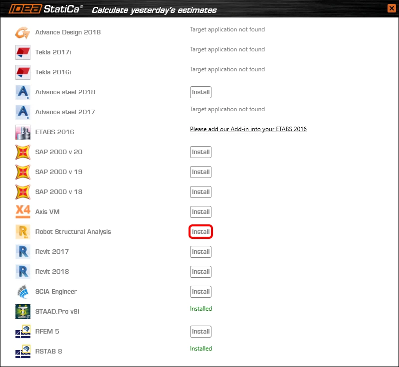Image resolution: width=399 pixels, height=367 pixels.
Task: Select the 'RFEM 5' label
Action: click(x=47, y=332)
